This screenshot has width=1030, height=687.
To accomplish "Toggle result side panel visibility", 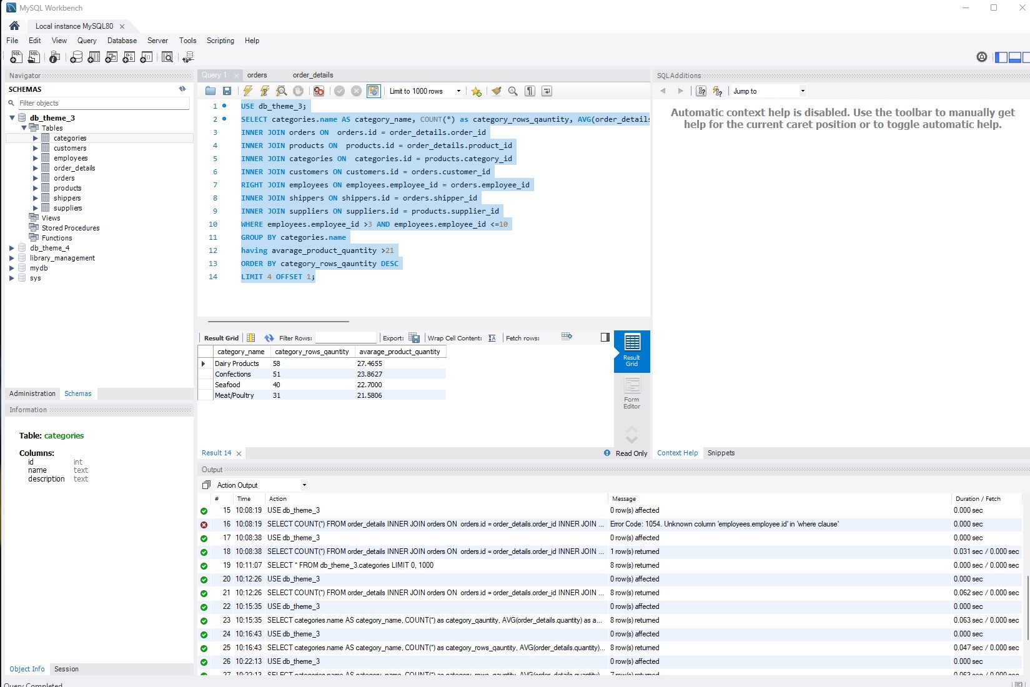I will (x=605, y=337).
